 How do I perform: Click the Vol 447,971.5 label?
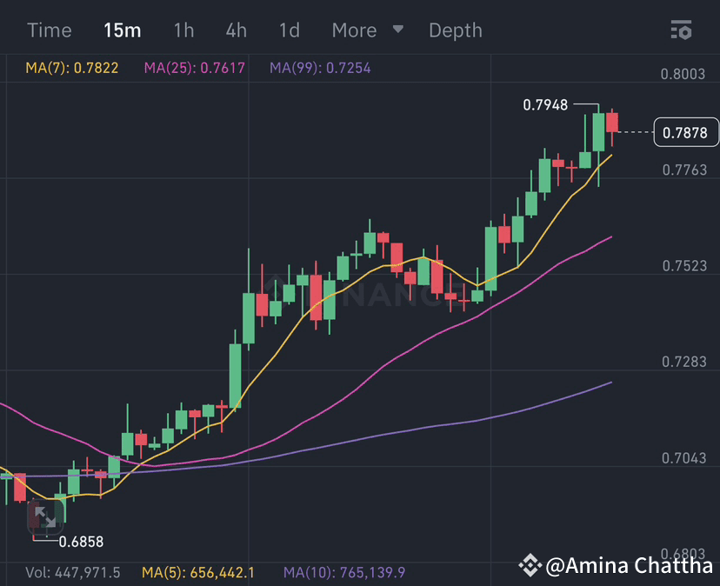73,573
